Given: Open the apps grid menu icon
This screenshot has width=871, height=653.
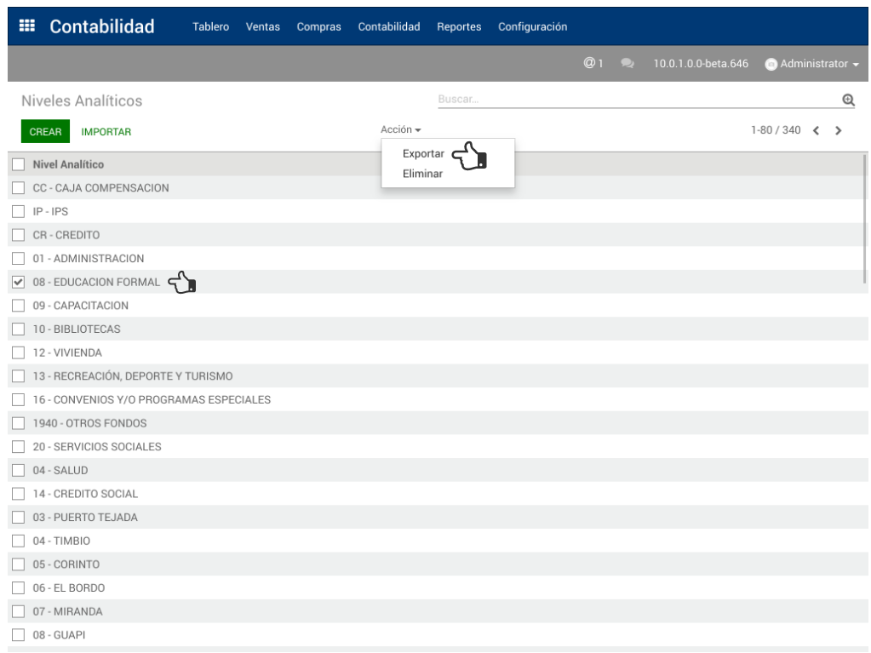Looking at the screenshot, I should coord(26,26).
